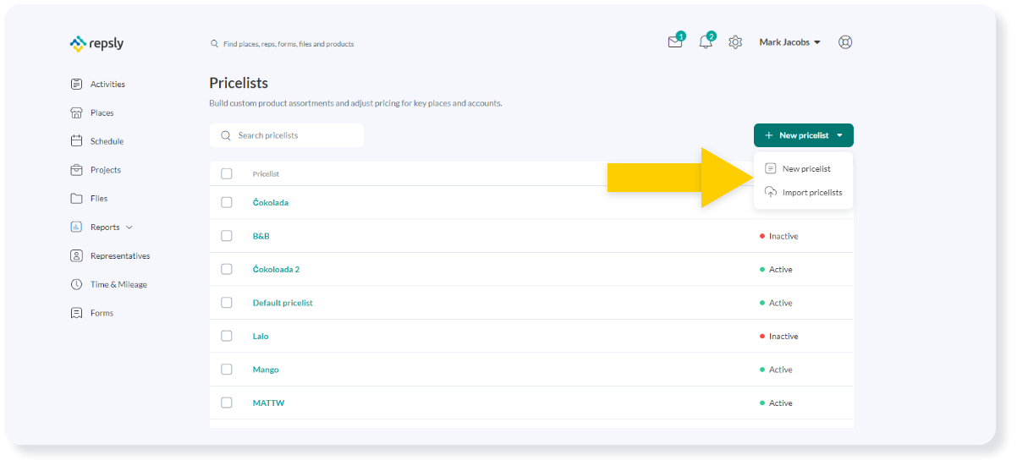Check the box for Lalo row

point(227,336)
